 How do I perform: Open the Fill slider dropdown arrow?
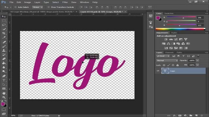pyautogui.click(x=198, y=65)
